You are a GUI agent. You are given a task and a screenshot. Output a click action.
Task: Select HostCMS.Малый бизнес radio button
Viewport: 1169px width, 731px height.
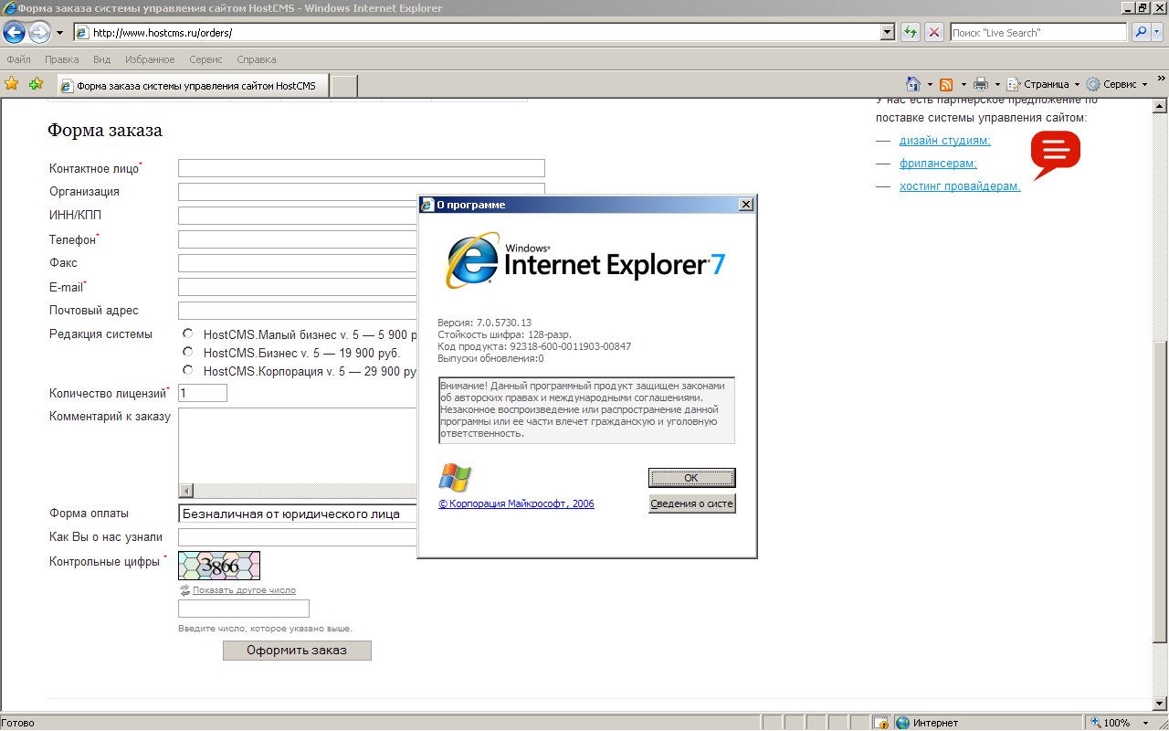(x=188, y=334)
